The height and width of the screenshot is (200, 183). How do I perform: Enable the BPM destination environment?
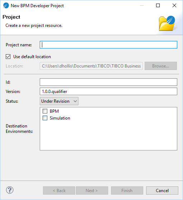[x=45, y=111]
